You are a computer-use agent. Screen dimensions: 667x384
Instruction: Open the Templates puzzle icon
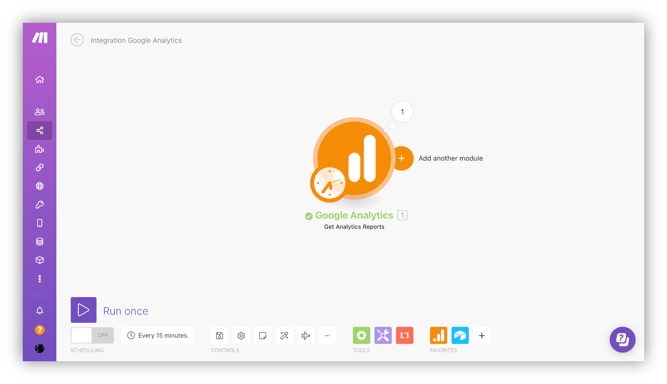pos(40,149)
